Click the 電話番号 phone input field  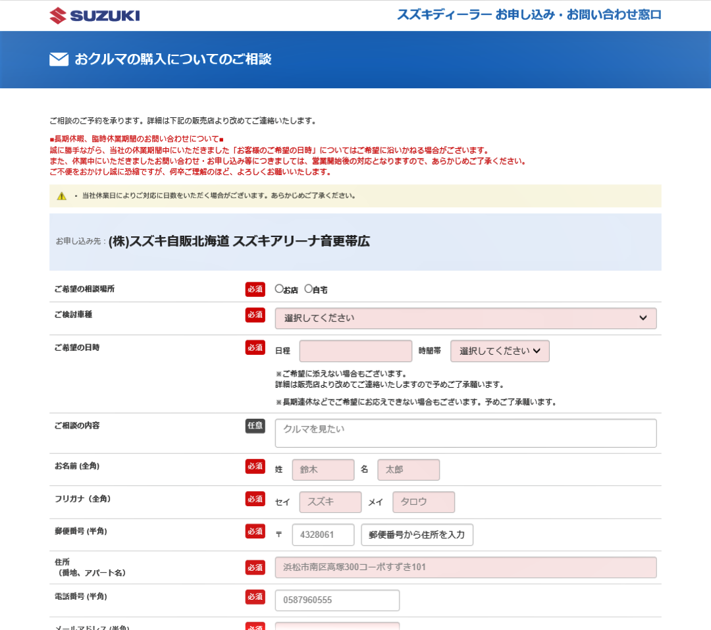[x=337, y=600]
